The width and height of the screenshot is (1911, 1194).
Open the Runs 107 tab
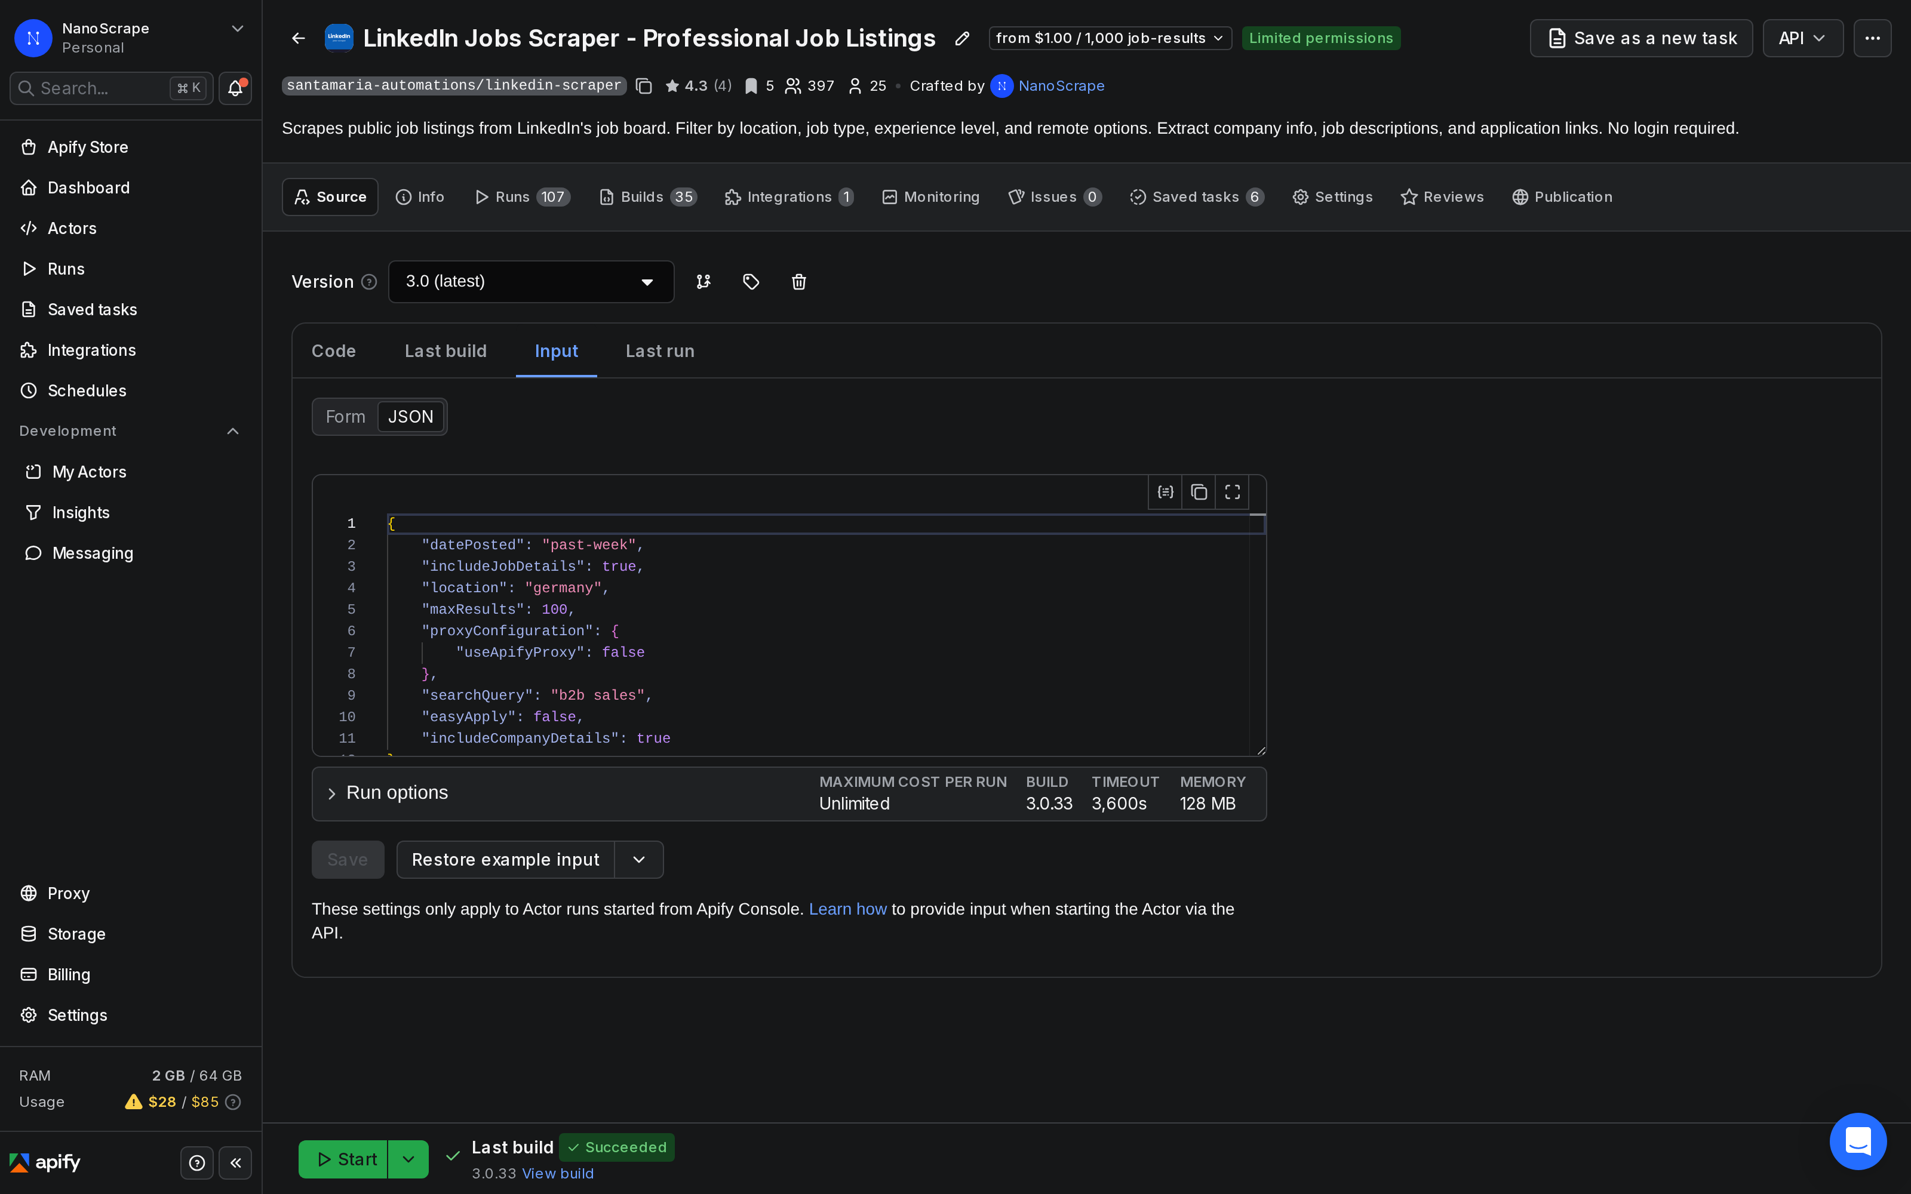coord(522,198)
